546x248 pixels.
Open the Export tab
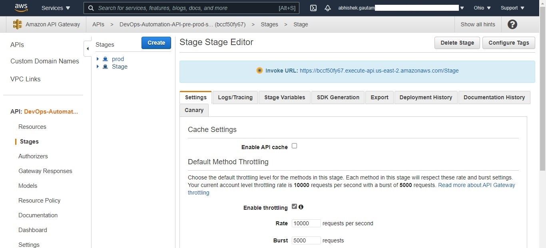click(x=379, y=97)
